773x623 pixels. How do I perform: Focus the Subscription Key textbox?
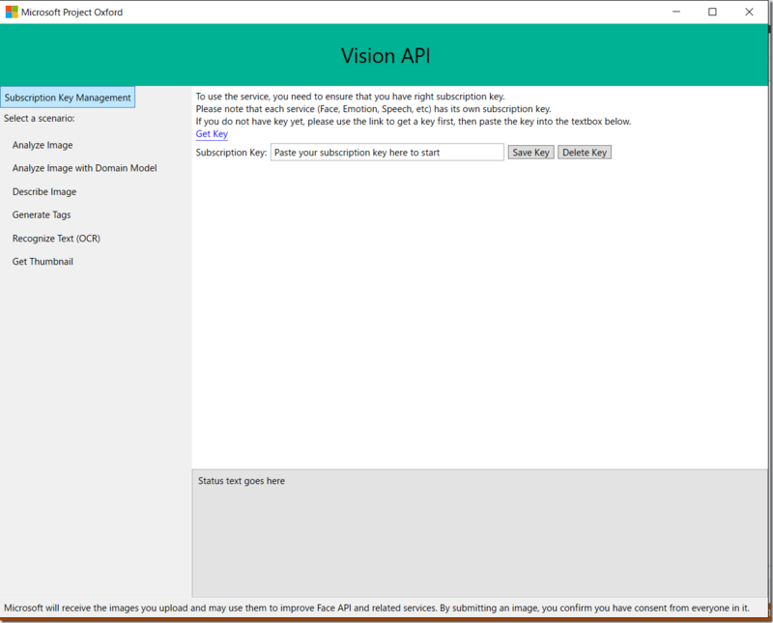pos(387,153)
